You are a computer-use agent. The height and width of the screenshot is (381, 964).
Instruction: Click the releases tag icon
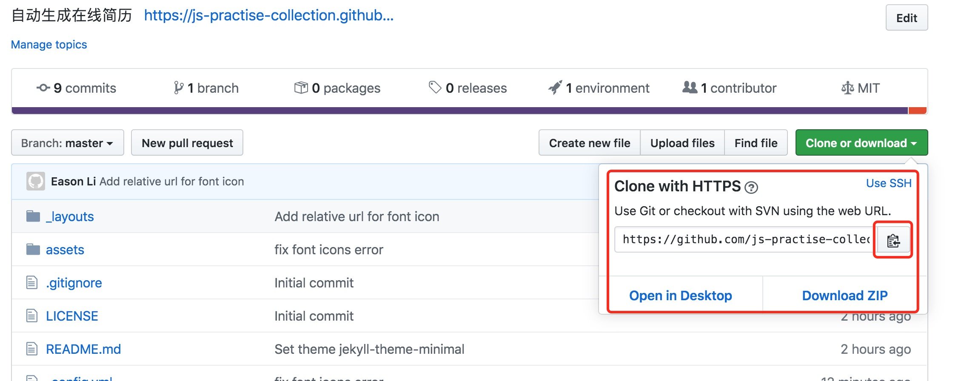pos(435,87)
